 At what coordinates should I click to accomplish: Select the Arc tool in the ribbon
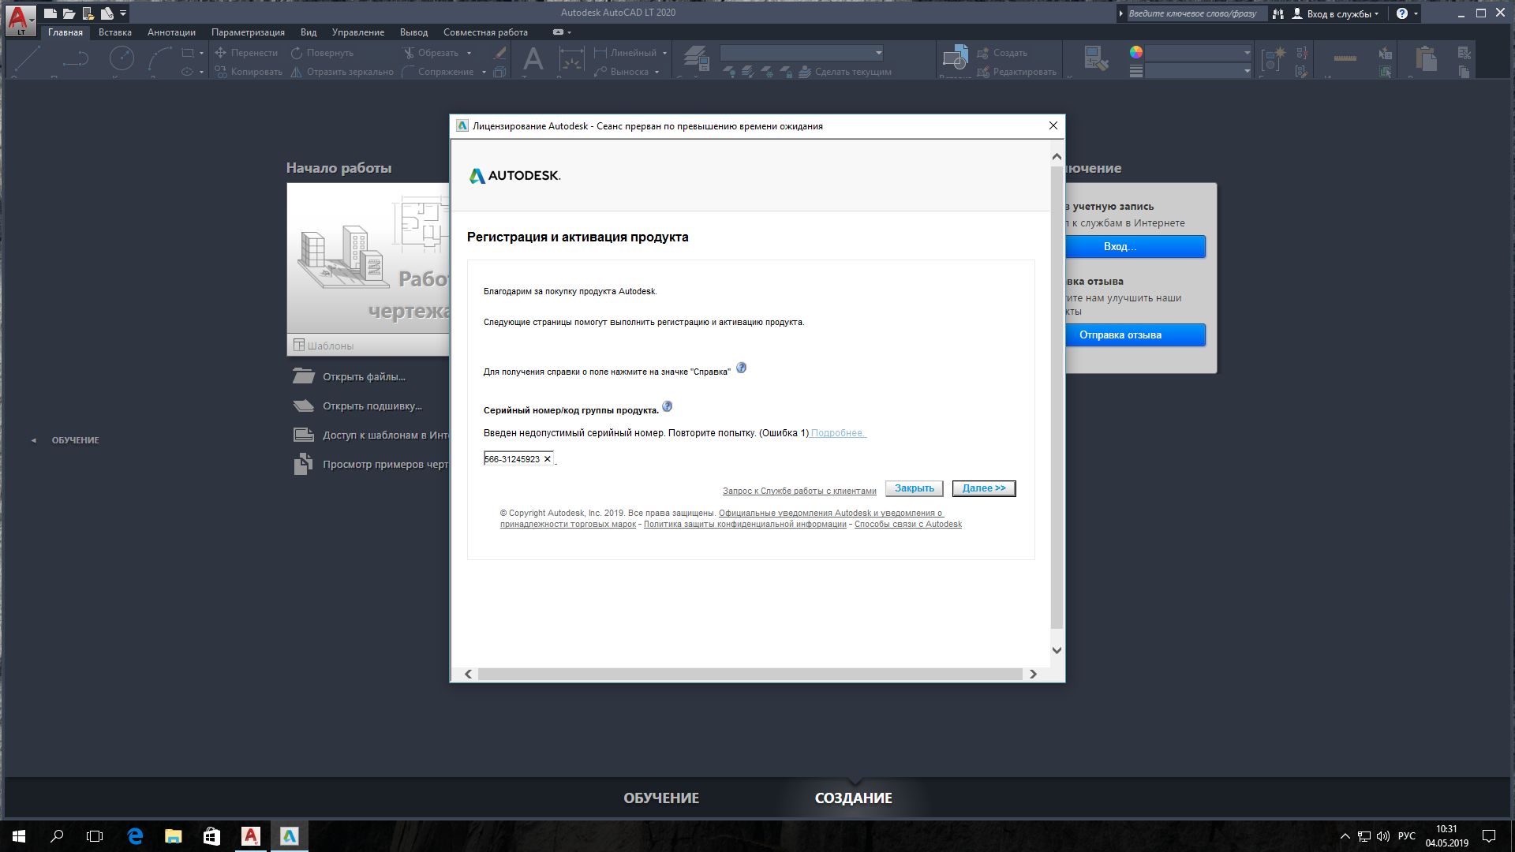[160, 59]
